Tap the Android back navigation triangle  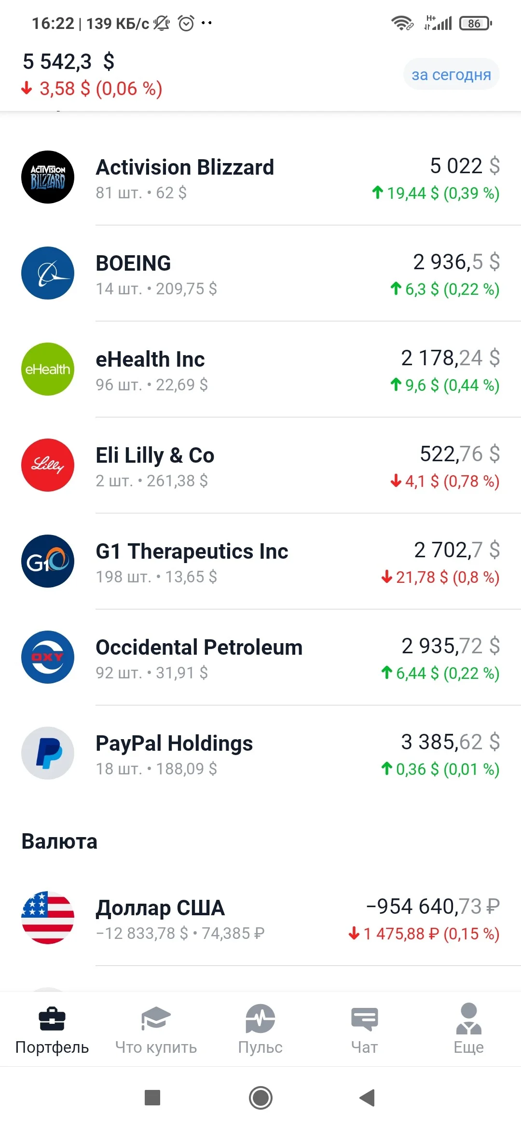click(368, 1098)
